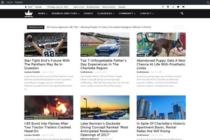Open Sign in / Join link
The width and height of the screenshot is (210, 140).
coord(79,7)
